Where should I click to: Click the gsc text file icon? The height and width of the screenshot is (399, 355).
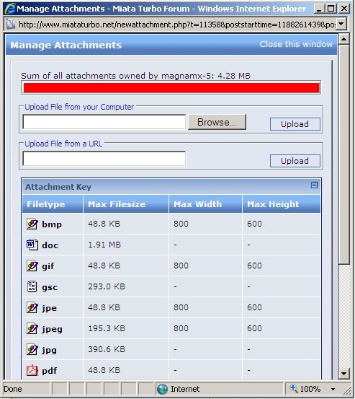pos(32,286)
